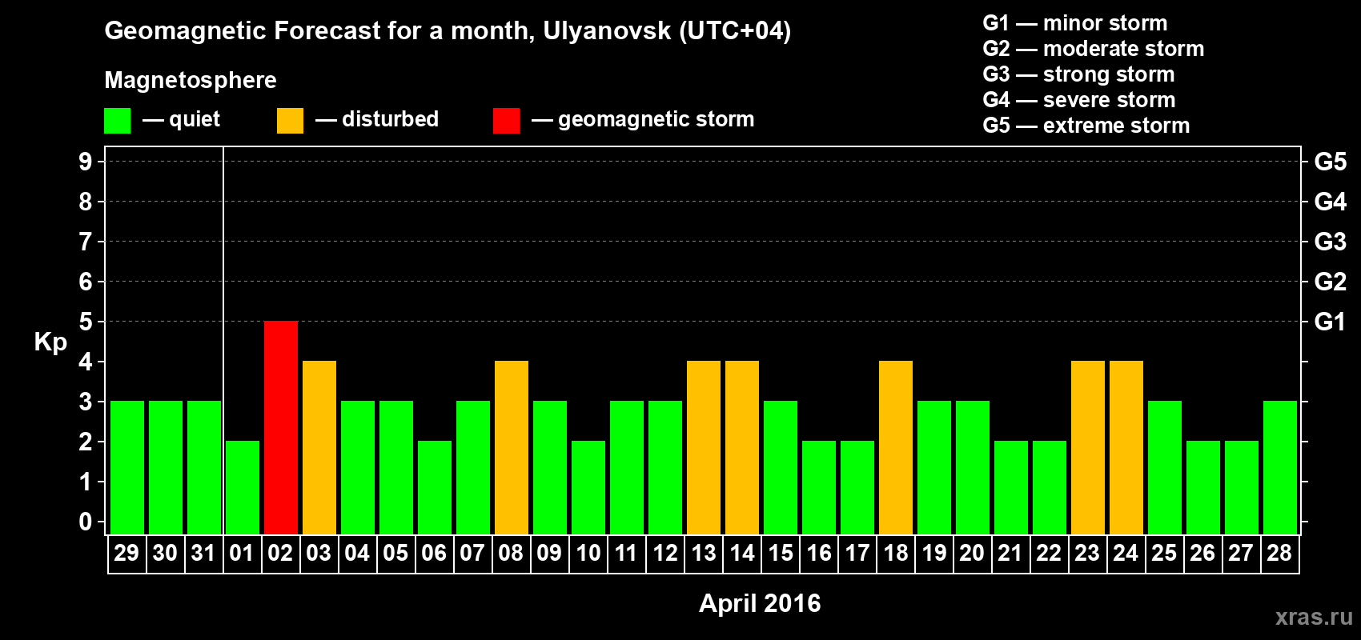
Task: Click the G2 right-axis label
Action: click(1331, 282)
